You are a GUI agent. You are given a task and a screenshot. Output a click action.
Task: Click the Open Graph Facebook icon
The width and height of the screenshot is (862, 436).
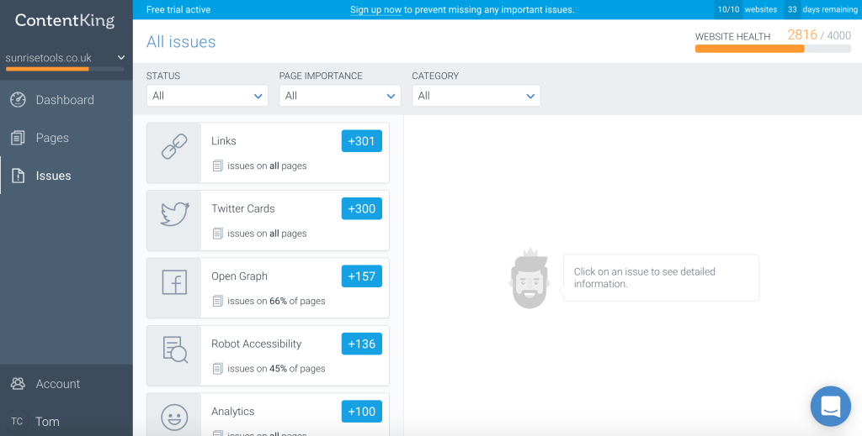coord(173,282)
